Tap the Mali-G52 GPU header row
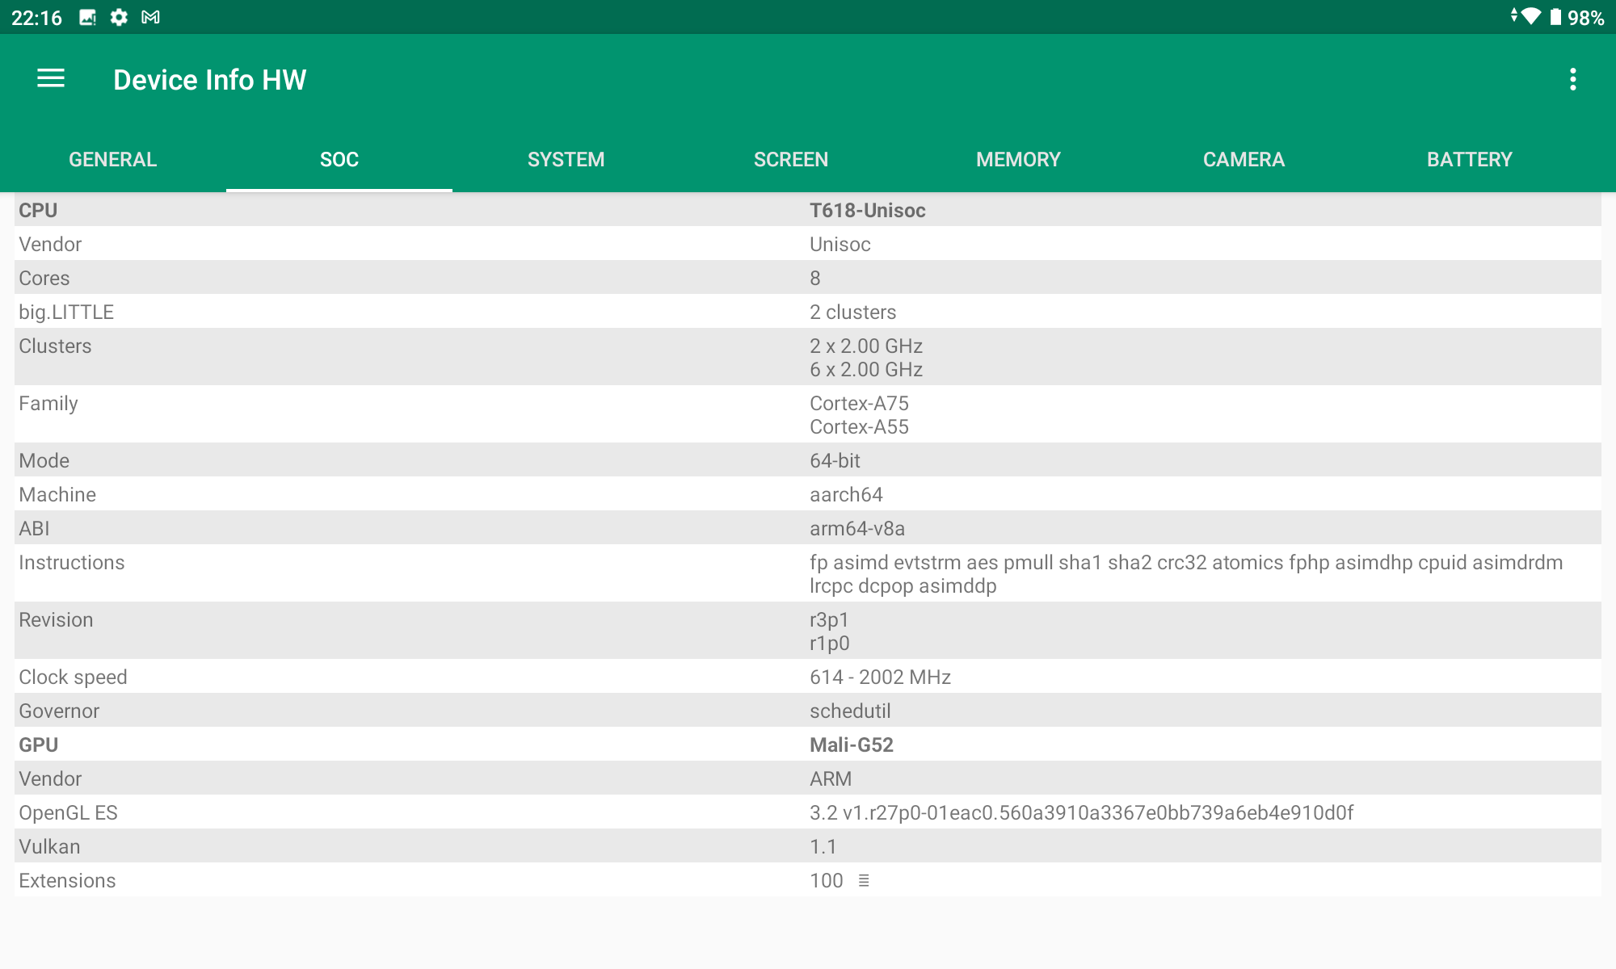Image resolution: width=1616 pixels, height=969 pixels. [x=852, y=745]
